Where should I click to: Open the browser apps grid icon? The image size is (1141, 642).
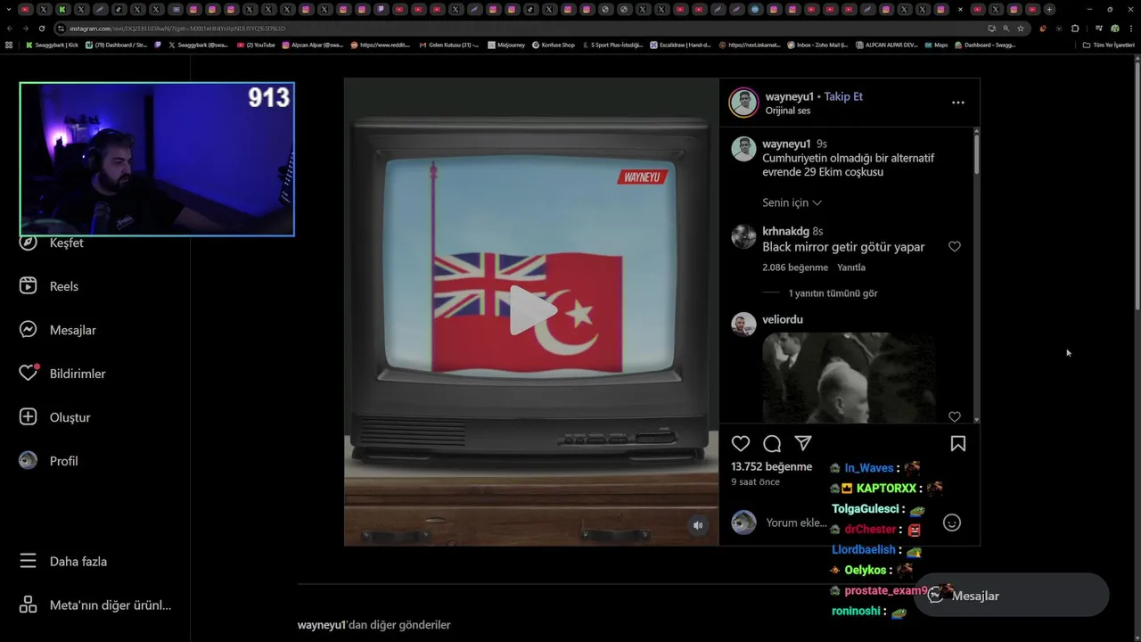(x=9, y=45)
